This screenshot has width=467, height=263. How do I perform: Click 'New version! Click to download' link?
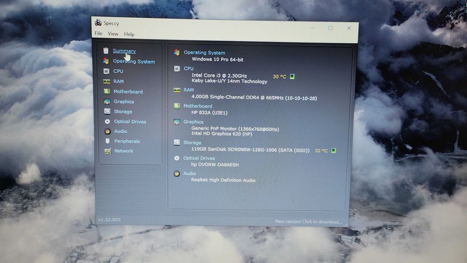click(308, 221)
